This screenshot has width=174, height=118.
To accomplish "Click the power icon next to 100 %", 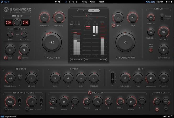I will coord(2,2).
